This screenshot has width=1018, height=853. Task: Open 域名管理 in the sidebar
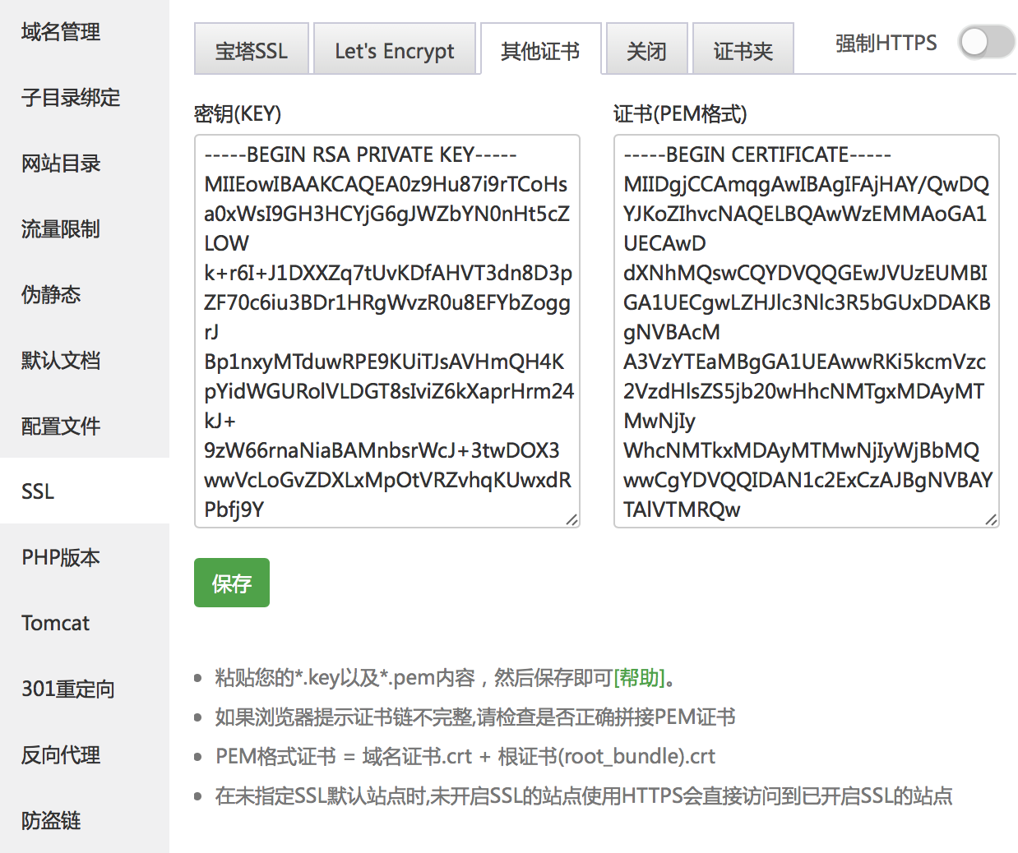point(85,31)
